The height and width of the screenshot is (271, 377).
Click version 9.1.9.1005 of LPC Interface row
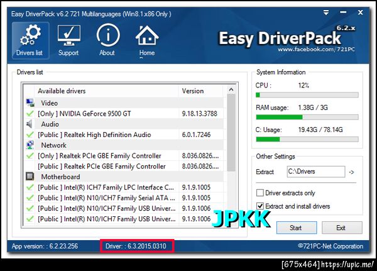pyautogui.click(x=196, y=187)
